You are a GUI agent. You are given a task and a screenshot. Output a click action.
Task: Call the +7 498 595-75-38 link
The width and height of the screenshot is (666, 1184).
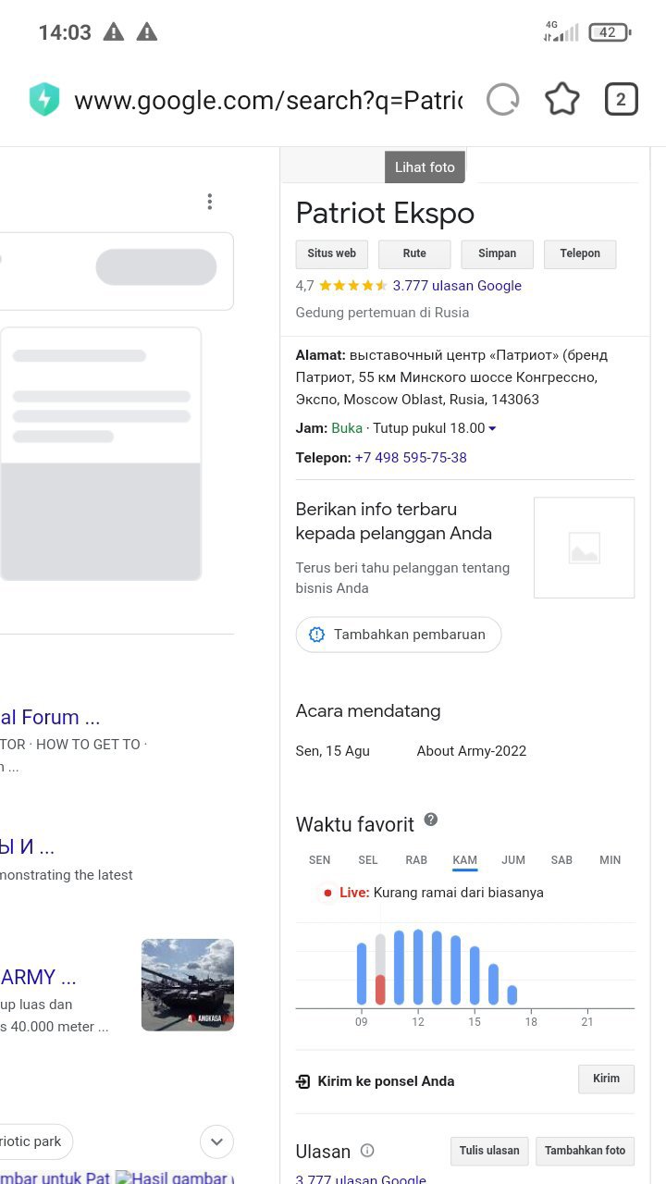coord(411,458)
